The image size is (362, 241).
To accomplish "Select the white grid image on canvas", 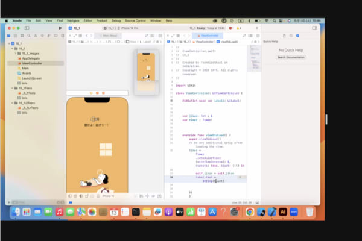I will tap(106, 149).
